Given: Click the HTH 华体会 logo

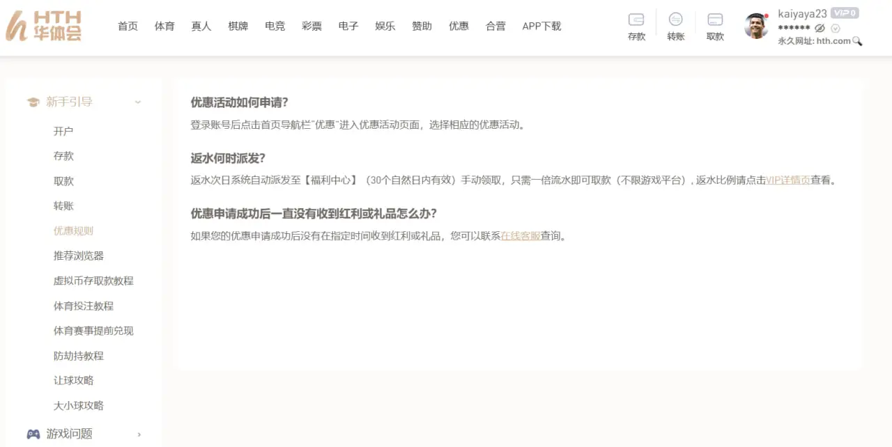Looking at the screenshot, I should click(44, 26).
